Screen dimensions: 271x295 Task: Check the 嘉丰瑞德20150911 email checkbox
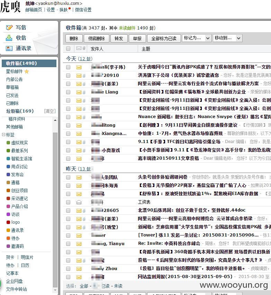tap(68, 159)
